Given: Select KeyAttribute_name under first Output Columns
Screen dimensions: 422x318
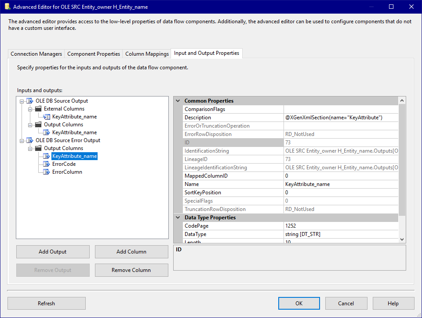Looking at the screenshot, I should point(75,132).
